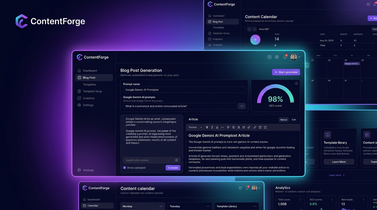Click the four-squares icon in Article toolbar
Screen dimensions: 377x210
pos(265,127)
